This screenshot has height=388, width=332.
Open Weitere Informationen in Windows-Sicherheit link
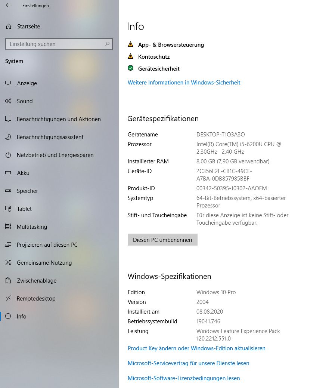184,82
